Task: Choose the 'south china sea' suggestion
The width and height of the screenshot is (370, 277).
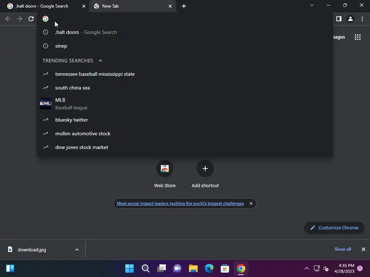Action: click(185, 88)
